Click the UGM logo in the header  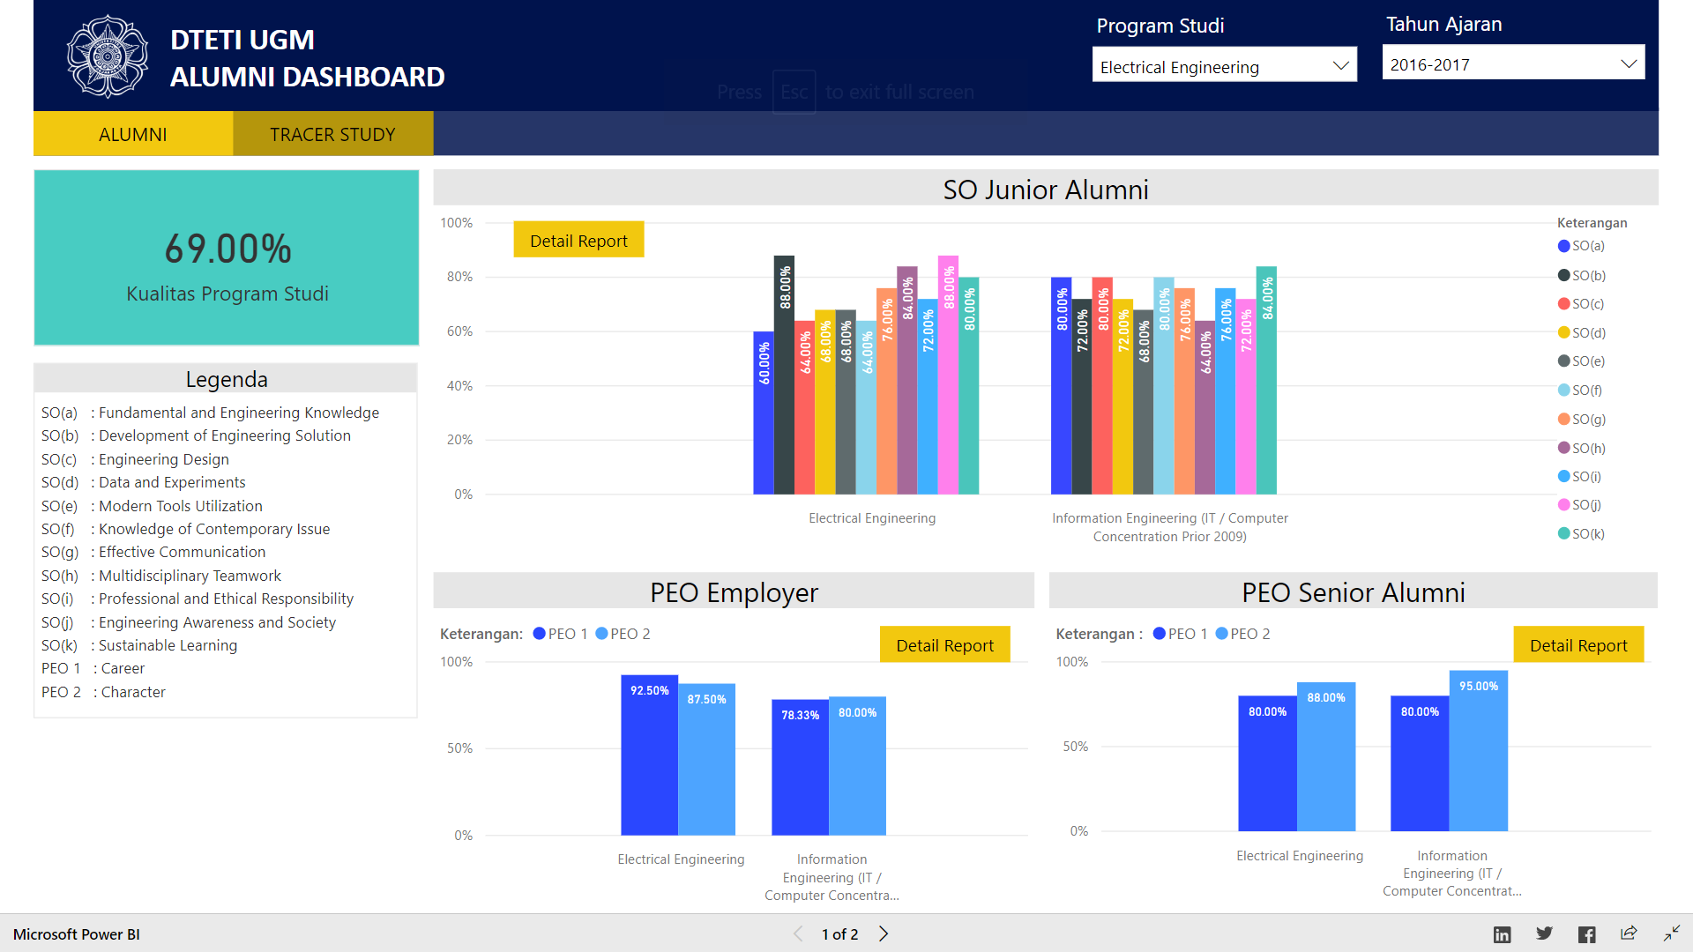107,55
